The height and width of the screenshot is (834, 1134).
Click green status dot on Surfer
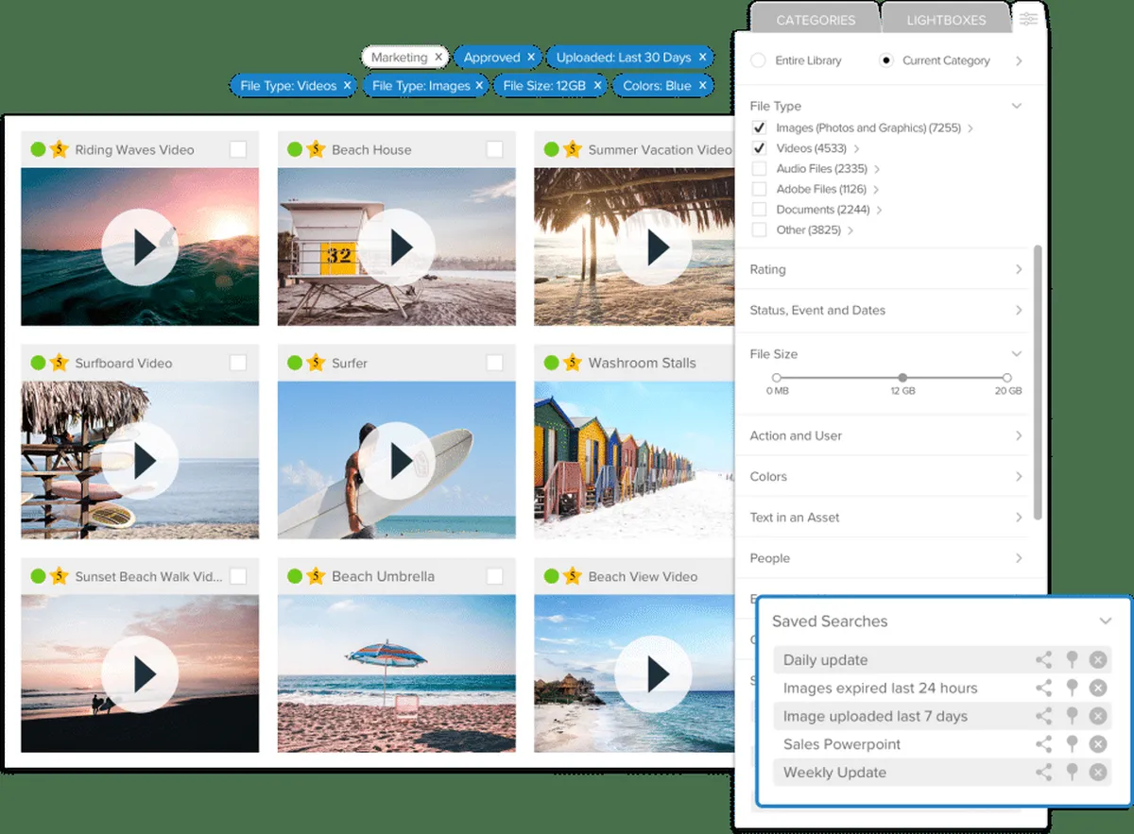tap(295, 363)
